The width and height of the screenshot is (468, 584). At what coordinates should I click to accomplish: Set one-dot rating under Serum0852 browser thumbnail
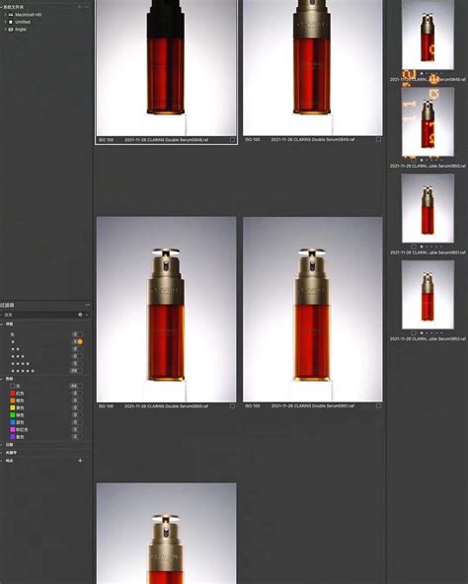point(422,333)
